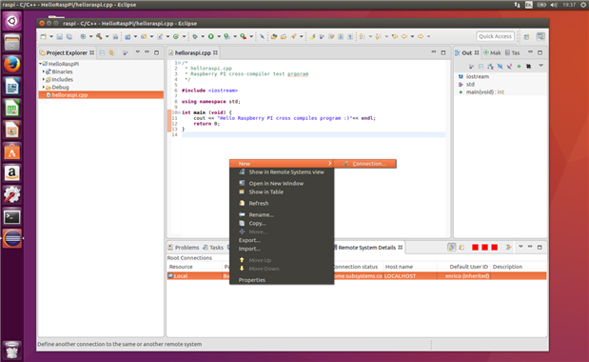Switch to the Tas (Task List) tab
The height and width of the screenshot is (362, 589).
click(x=512, y=53)
